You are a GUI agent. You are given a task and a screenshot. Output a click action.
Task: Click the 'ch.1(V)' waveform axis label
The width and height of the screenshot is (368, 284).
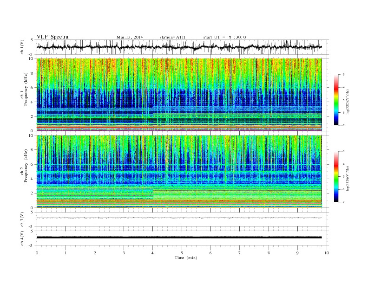tap(22, 47)
